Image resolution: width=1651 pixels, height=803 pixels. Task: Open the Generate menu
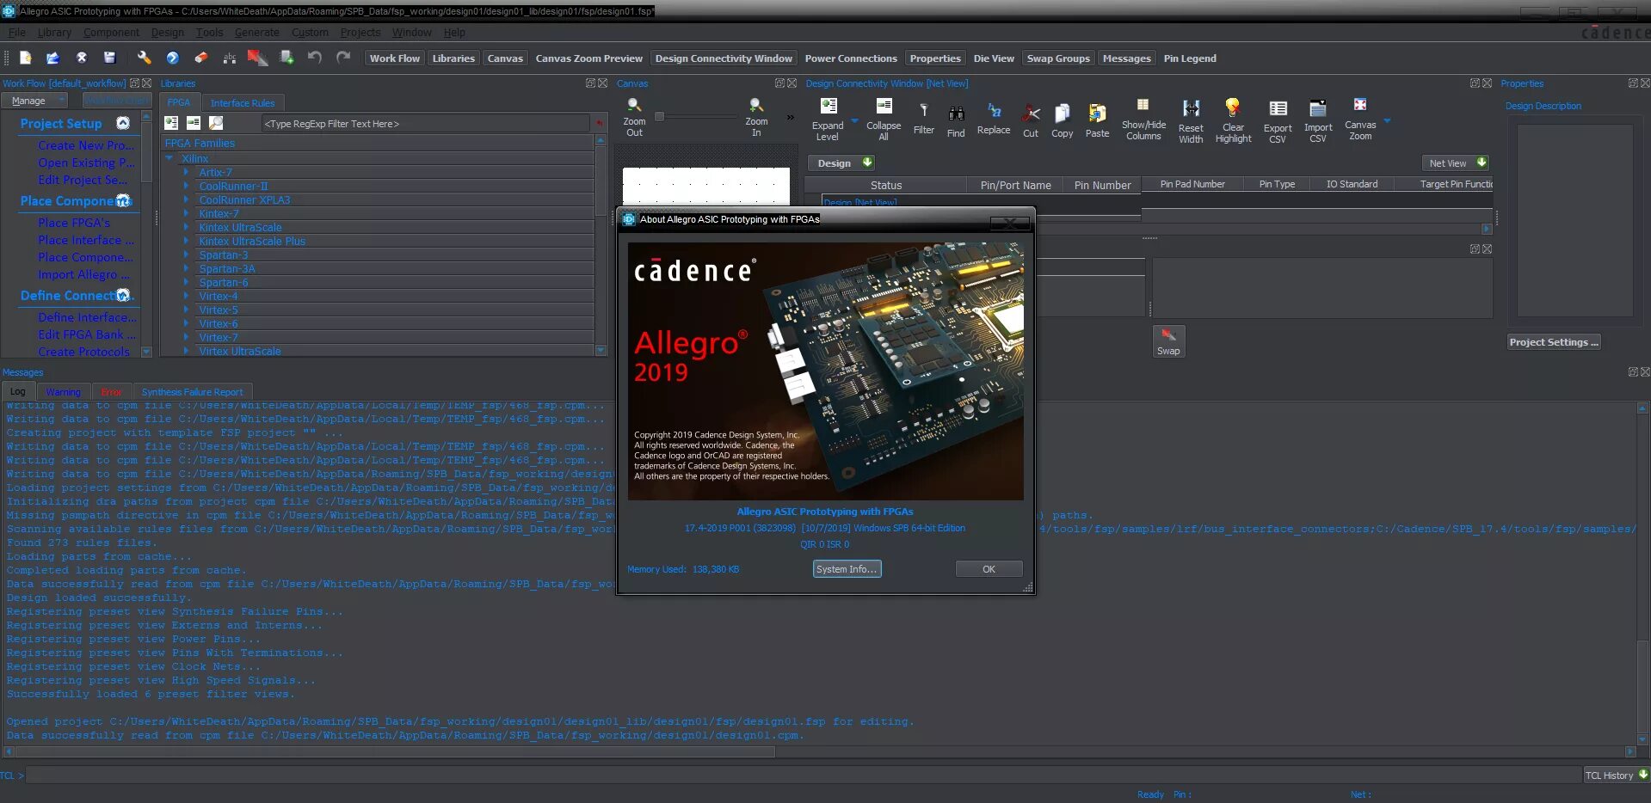point(256,32)
